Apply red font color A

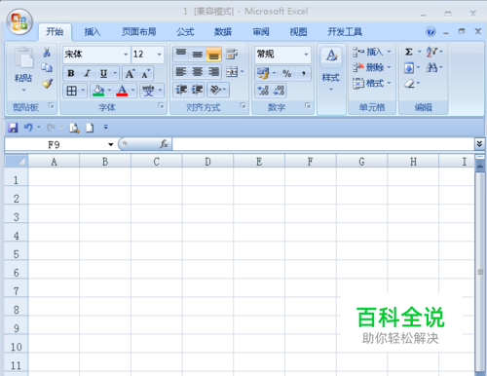122,91
